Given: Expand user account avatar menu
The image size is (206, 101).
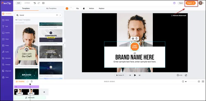Looking at the screenshot, I should (201, 3).
